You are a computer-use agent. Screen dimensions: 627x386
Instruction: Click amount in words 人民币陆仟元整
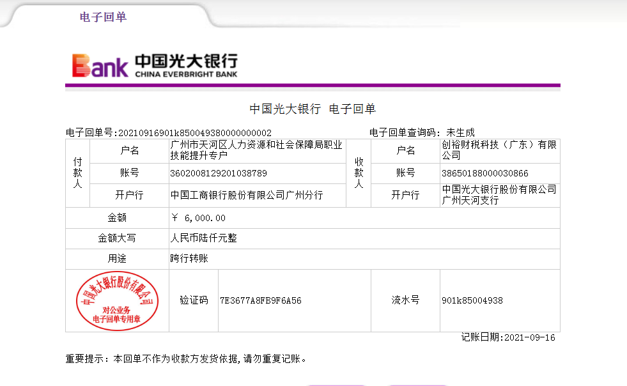(x=203, y=238)
